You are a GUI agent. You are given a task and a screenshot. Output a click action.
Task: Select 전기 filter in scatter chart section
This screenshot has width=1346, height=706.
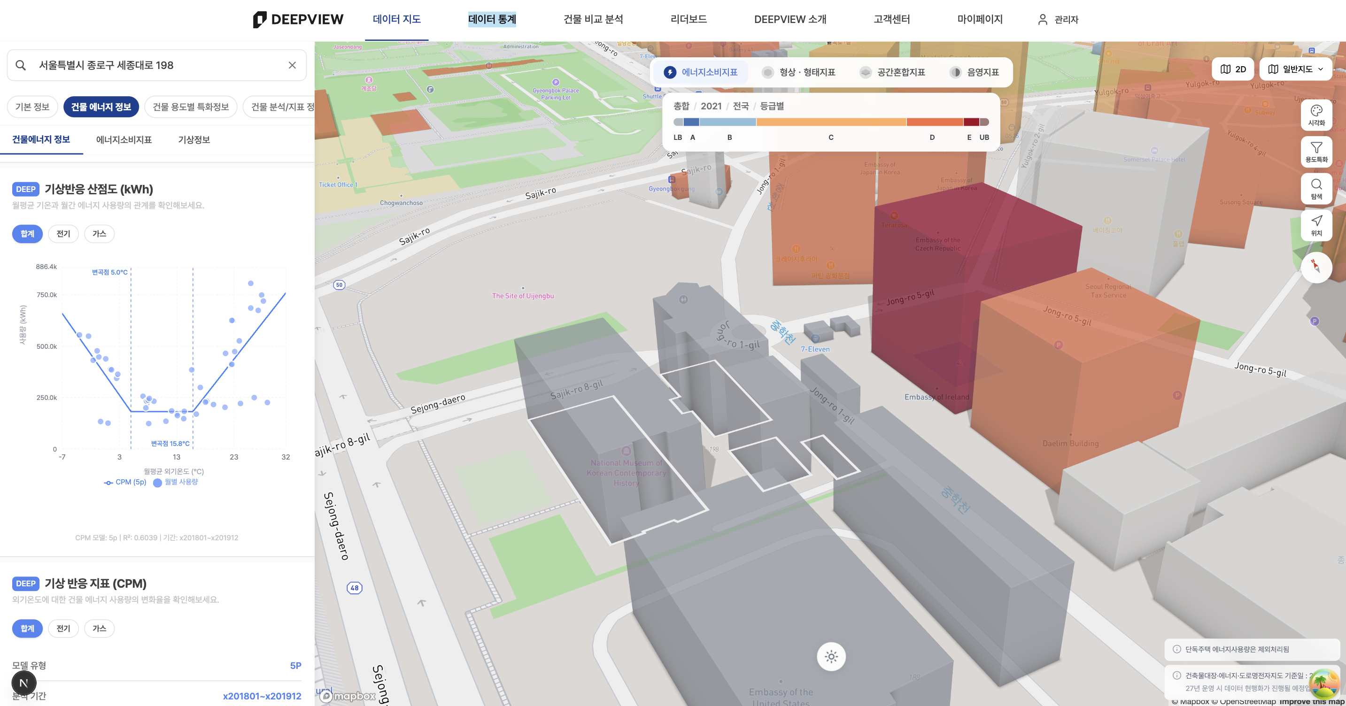tap(63, 234)
